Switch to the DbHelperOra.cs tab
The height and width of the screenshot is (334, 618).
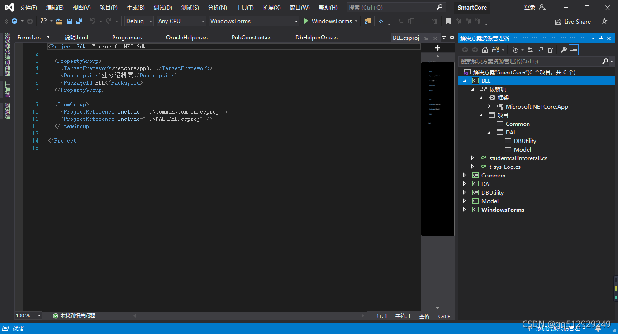(317, 38)
